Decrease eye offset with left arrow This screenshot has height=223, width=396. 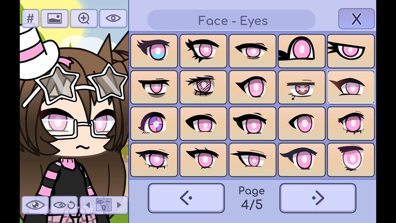(88, 205)
